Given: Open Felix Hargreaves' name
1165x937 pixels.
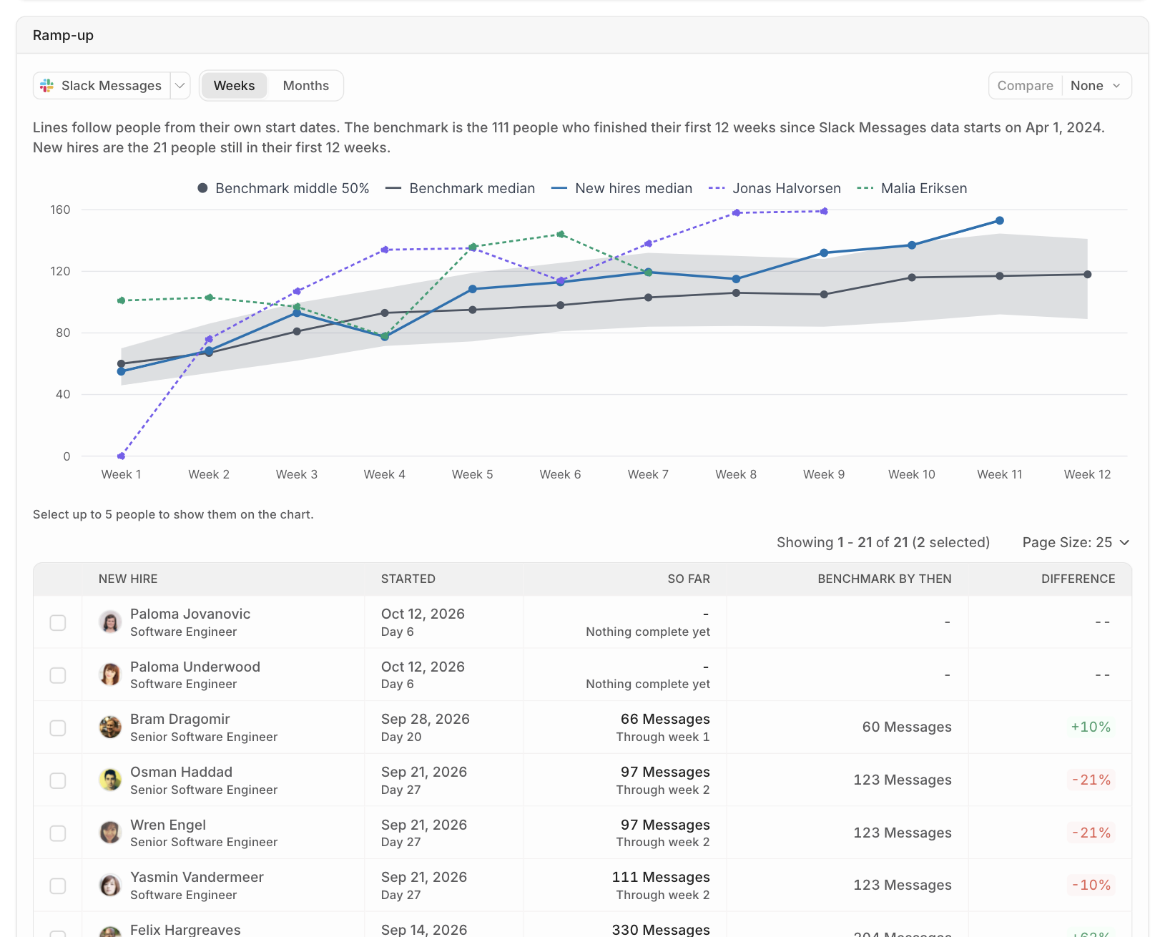Looking at the screenshot, I should (185, 929).
